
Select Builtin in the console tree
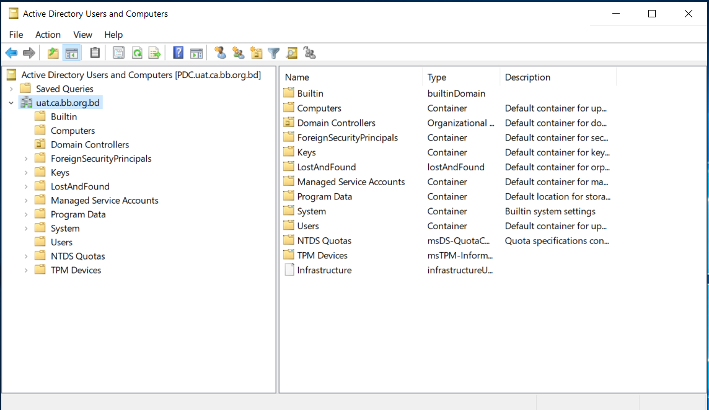pos(64,116)
